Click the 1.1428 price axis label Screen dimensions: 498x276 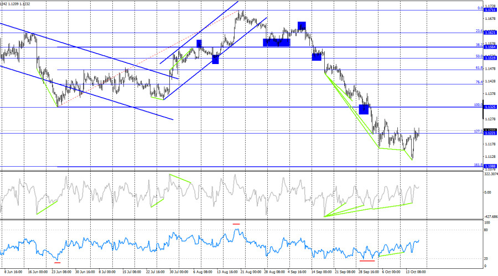click(490, 82)
